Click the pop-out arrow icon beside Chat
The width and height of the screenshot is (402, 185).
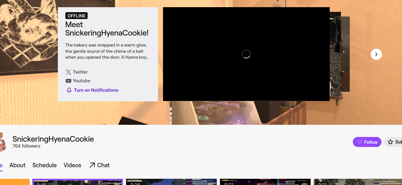(92, 165)
